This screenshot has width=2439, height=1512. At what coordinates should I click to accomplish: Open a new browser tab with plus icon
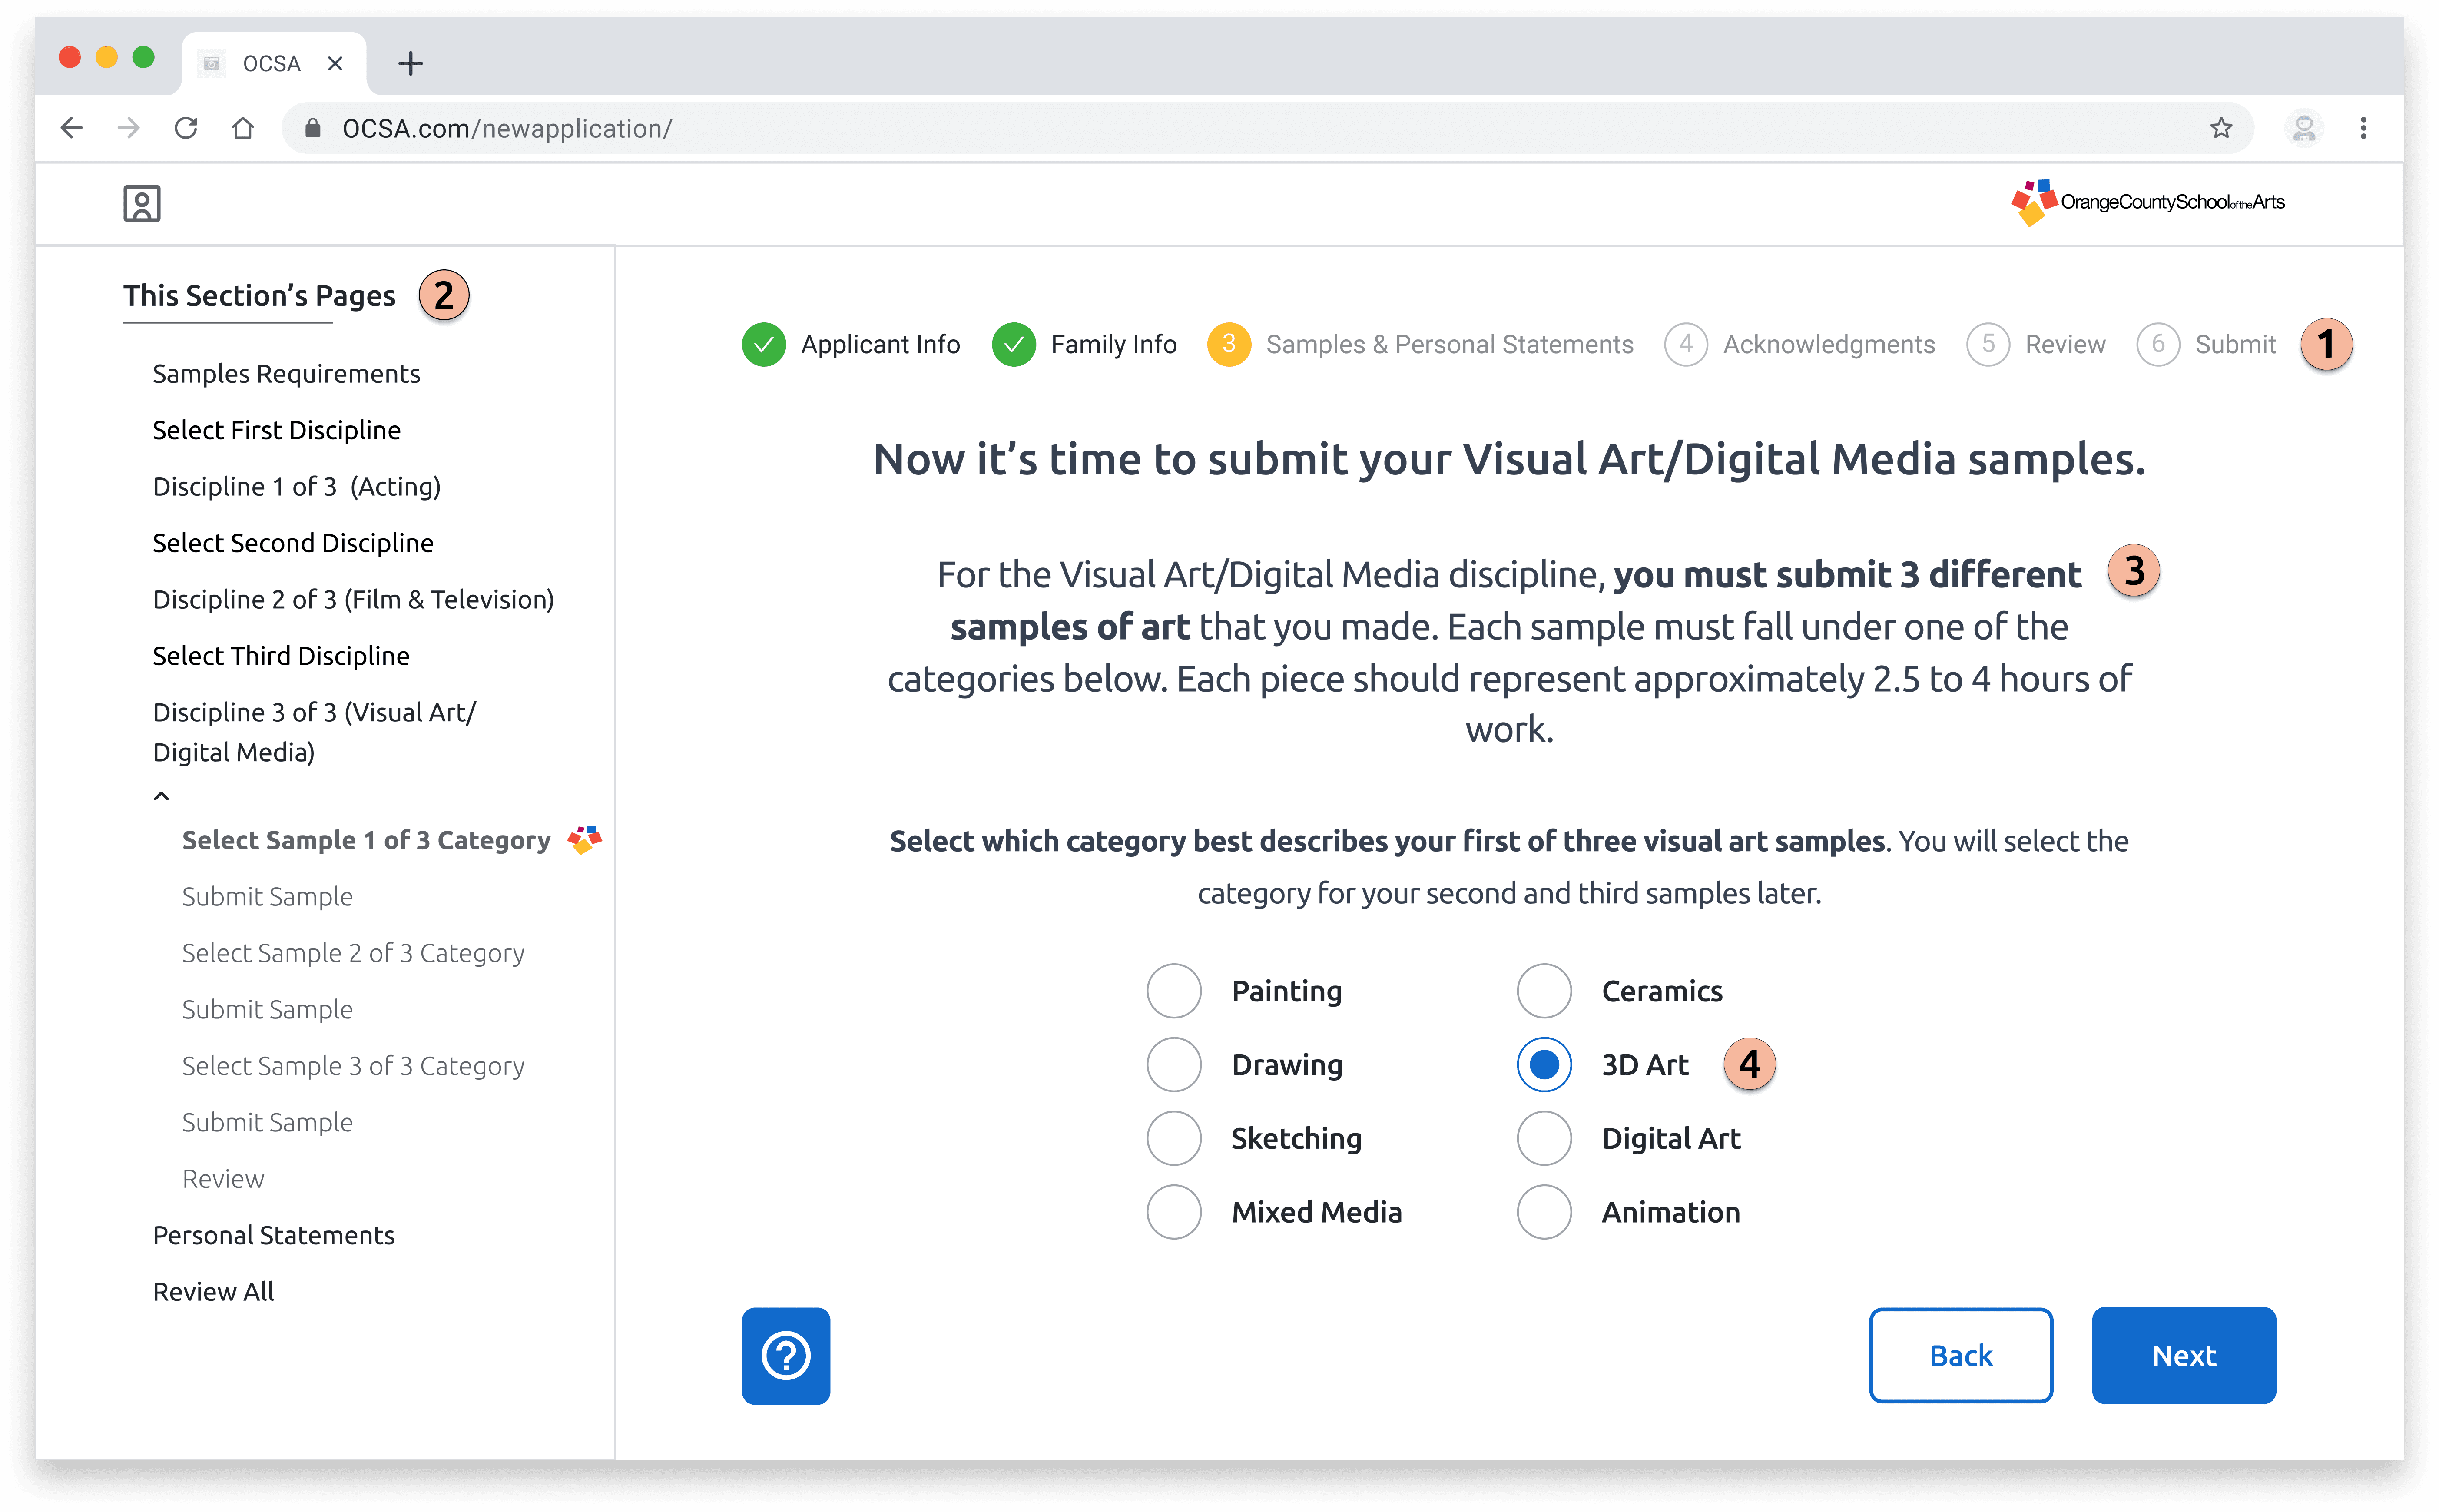tap(410, 64)
